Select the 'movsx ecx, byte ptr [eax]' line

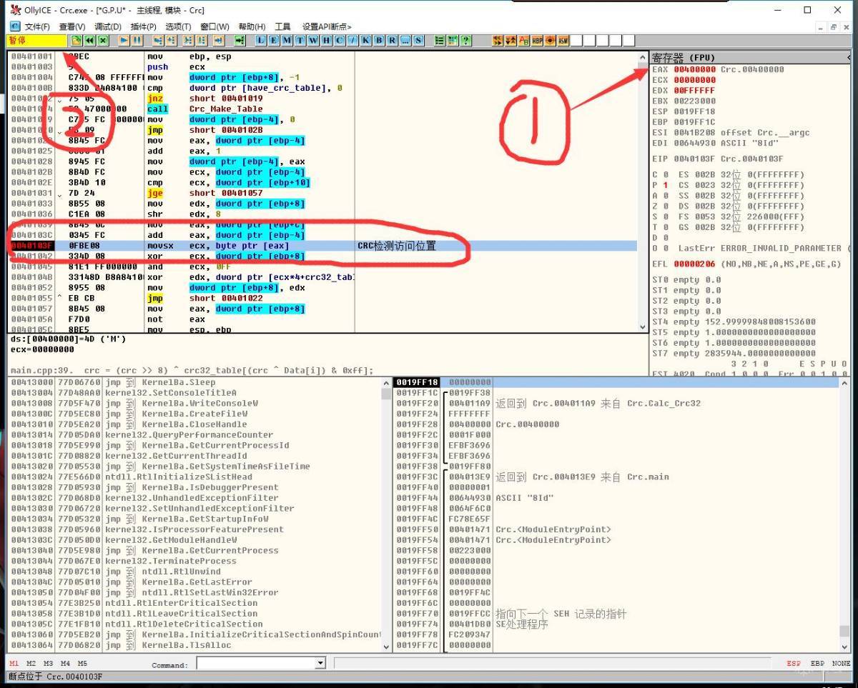coord(322,246)
